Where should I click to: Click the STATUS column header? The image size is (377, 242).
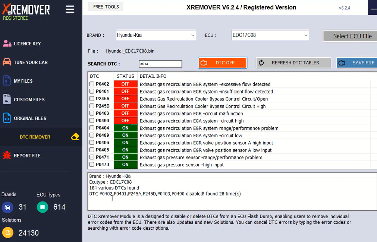coord(125,76)
